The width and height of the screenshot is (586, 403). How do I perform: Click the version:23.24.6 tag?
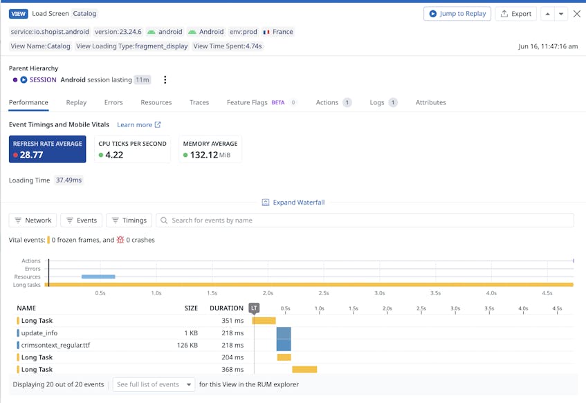[x=118, y=32]
